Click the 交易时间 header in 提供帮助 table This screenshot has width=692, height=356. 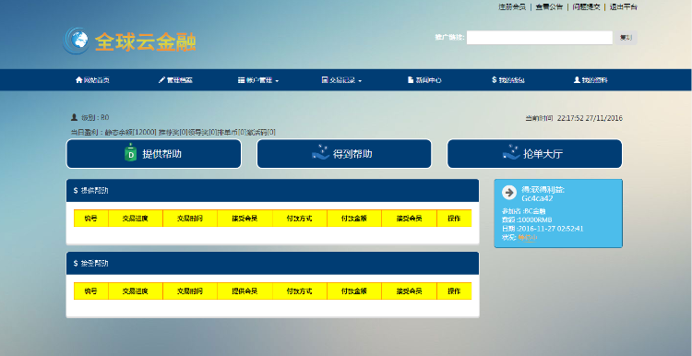[190, 219]
